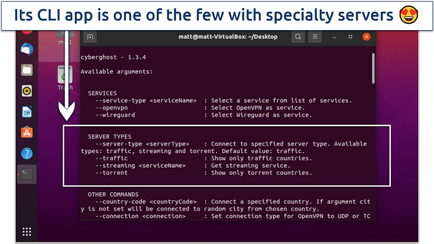Open the Files manager in the dock
Screen dimensions: 434x244
click(27, 70)
